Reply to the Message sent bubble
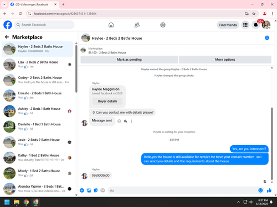Viewport: 277px width, 207px height. [125, 121]
